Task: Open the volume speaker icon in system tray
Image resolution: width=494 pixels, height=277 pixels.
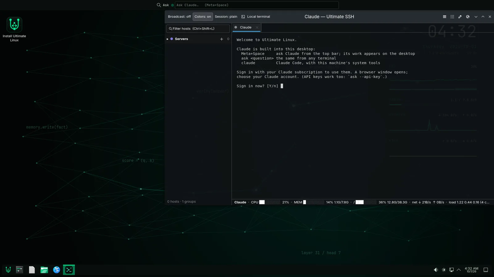Action: [436, 270]
